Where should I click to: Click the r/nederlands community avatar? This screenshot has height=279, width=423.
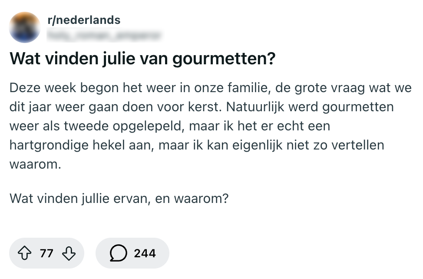pos(25,27)
